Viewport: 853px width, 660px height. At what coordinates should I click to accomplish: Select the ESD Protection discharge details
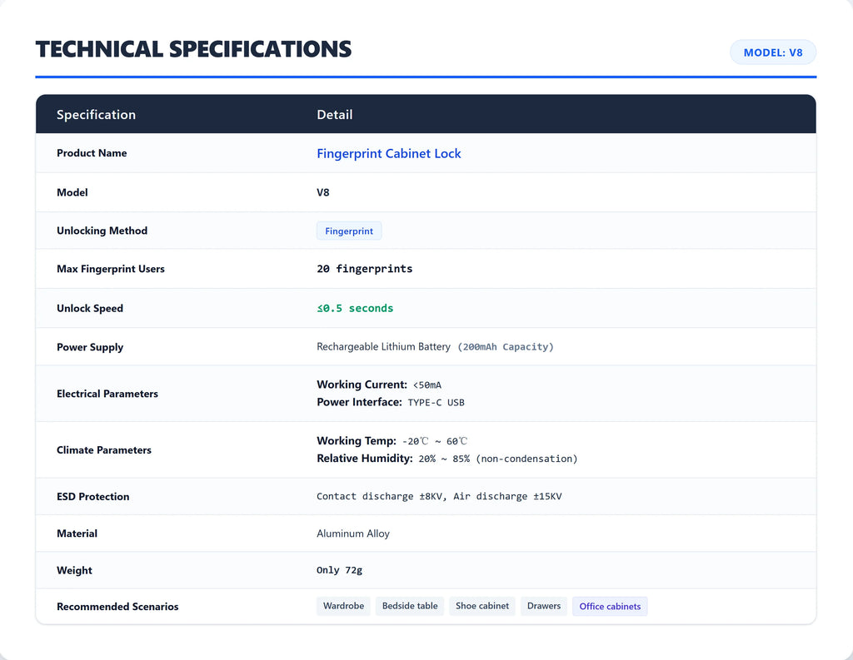point(439,496)
